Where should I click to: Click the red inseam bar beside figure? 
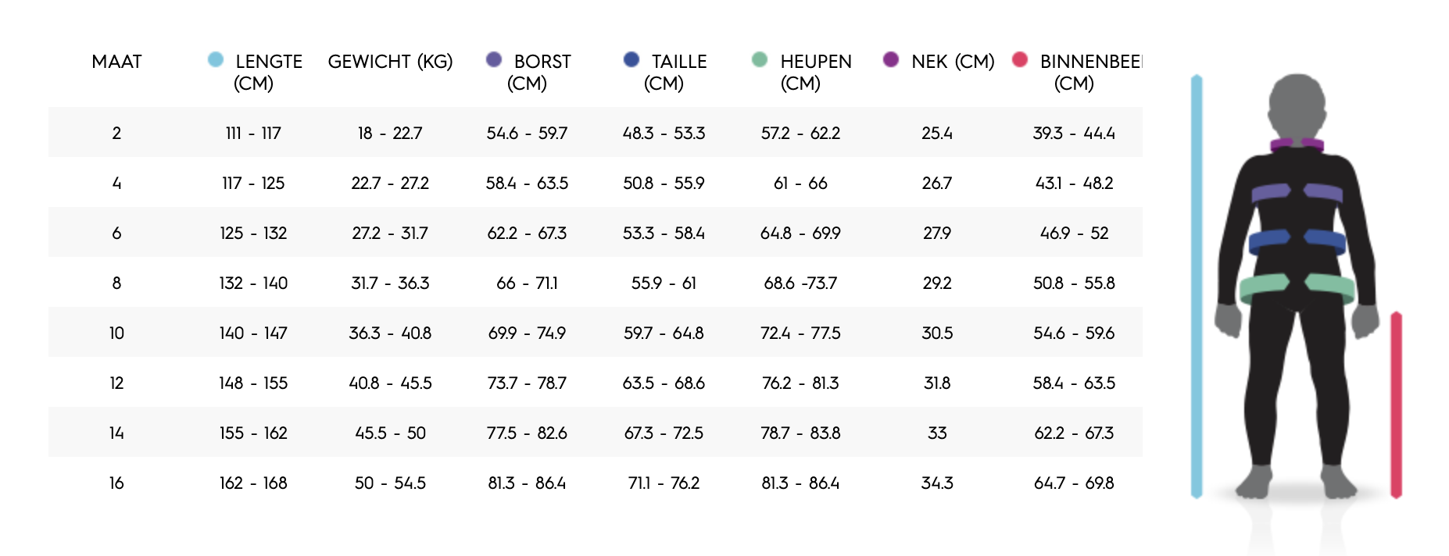click(1397, 405)
